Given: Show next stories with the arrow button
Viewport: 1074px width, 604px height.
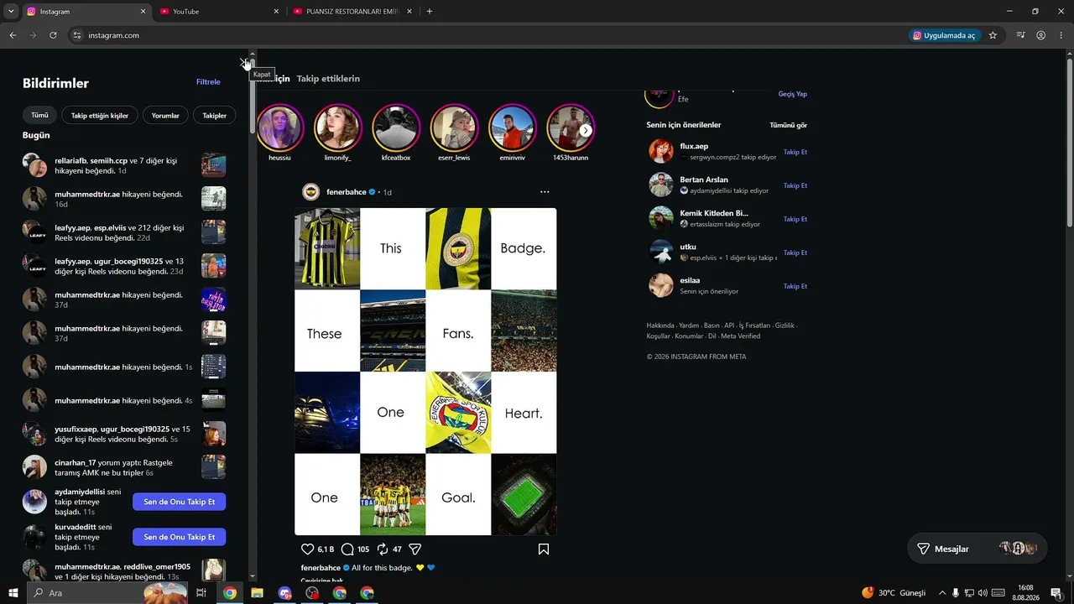Looking at the screenshot, I should (x=586, y=130).
